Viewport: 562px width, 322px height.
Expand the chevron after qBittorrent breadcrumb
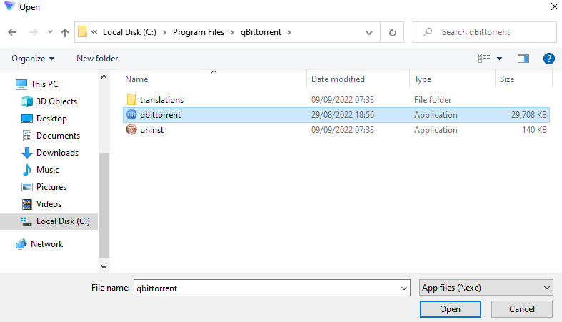(x=289, y=32)
